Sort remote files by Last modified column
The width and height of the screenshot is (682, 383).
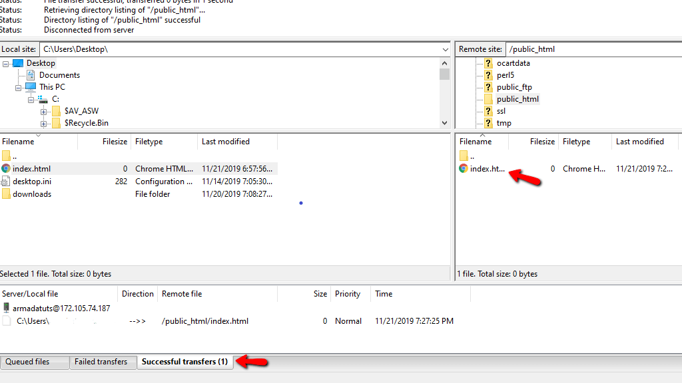[x=645, y=142]
